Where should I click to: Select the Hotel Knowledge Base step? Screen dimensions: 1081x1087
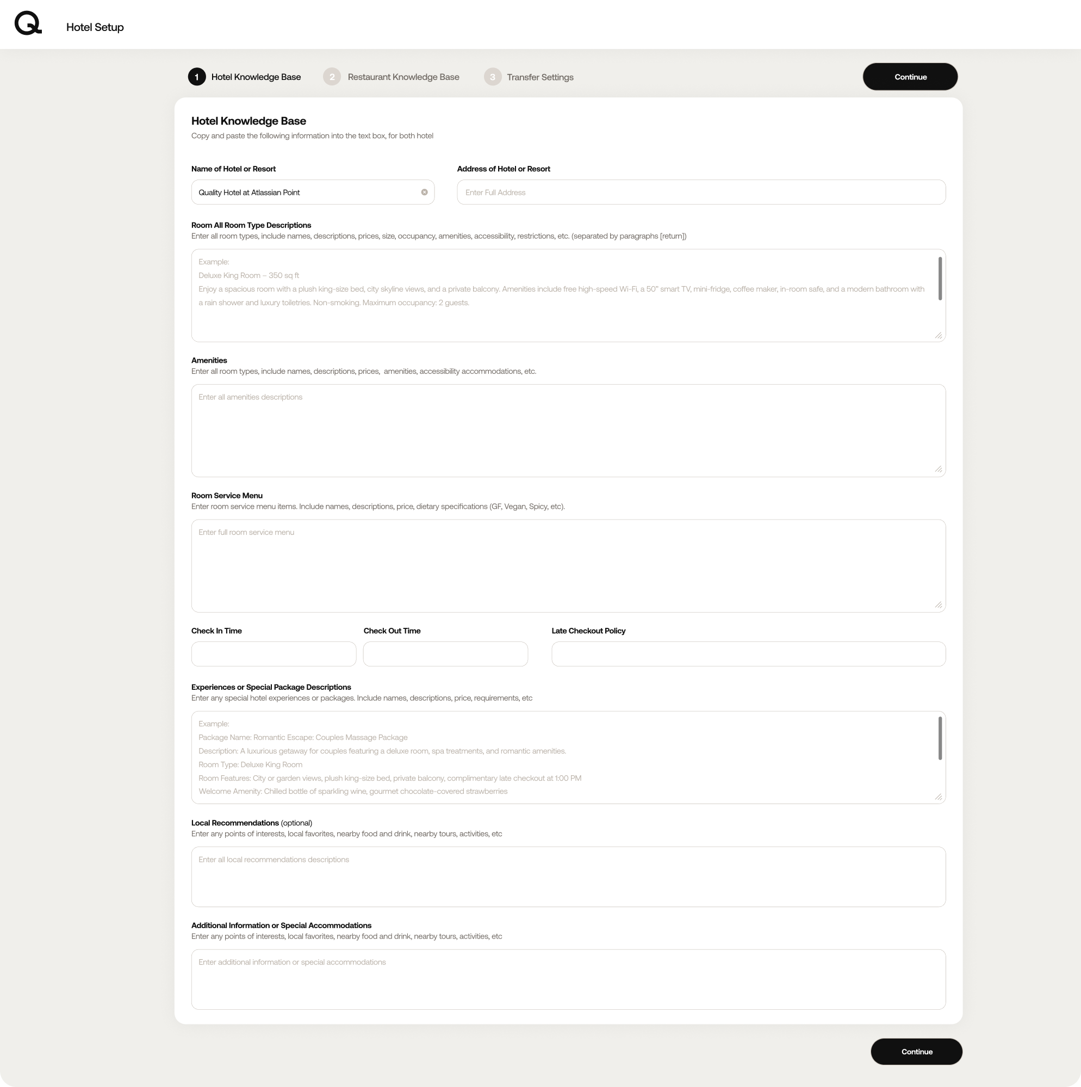(x=256, y=77)
